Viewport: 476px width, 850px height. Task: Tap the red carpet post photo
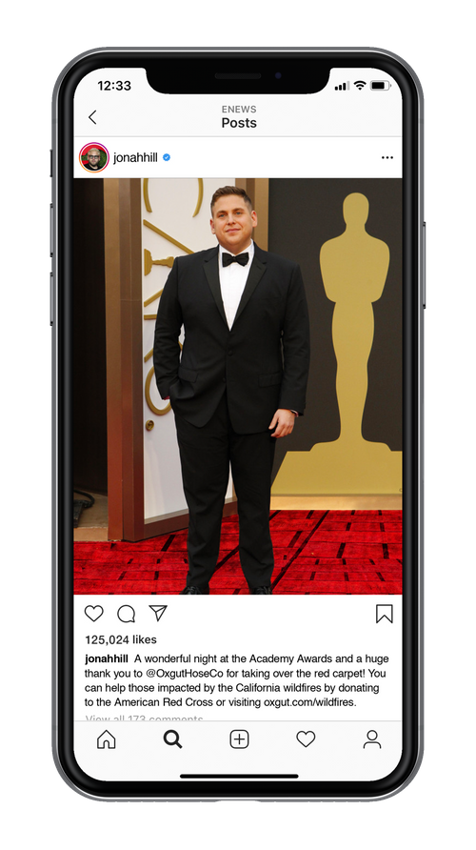click(238, 386)
